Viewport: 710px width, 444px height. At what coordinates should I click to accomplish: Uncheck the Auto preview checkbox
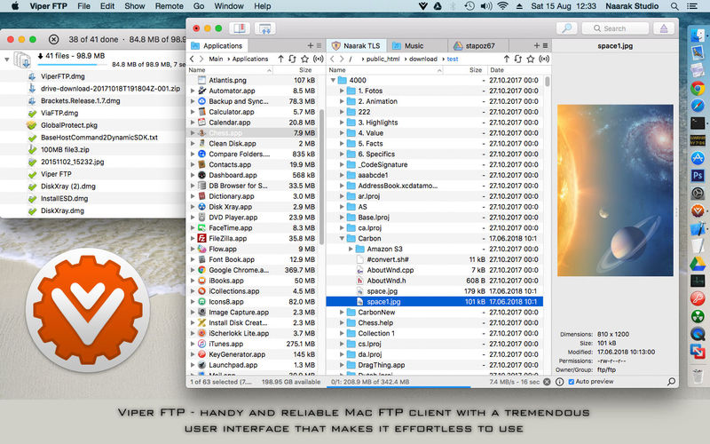tap(570, 382)
